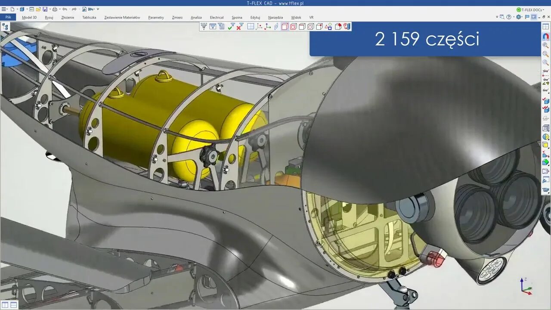Click the right view layout button at the bottom-left
The height and width of the screenshot is (310, 551).
click(13, 305)
